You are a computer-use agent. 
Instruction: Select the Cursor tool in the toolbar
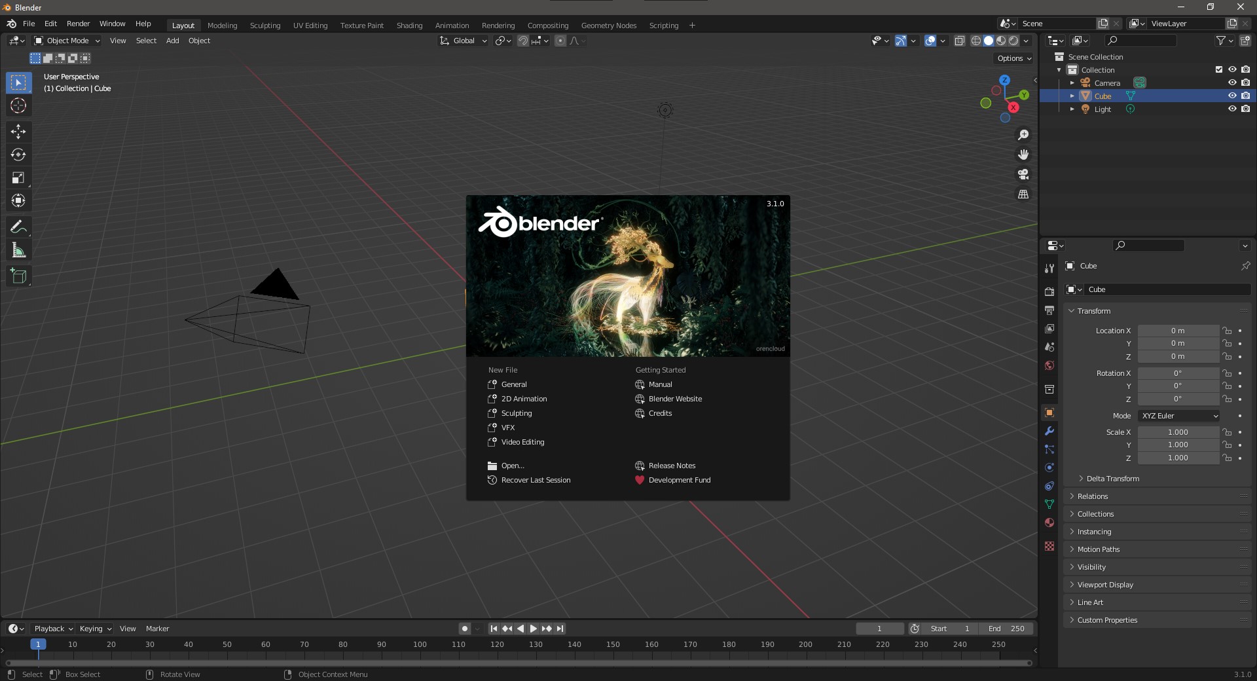click(18, 105)
